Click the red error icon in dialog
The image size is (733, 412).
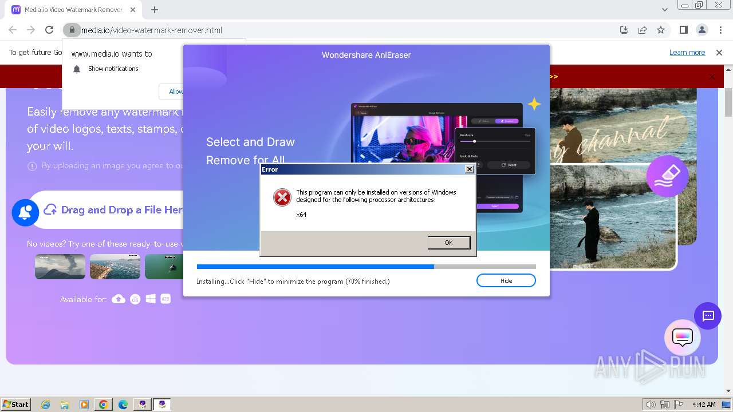click(282, 197)
